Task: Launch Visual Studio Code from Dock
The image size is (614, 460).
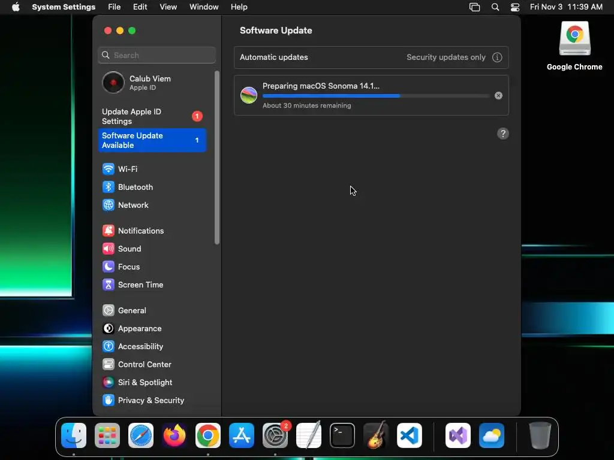Action: tap(410, 435)
